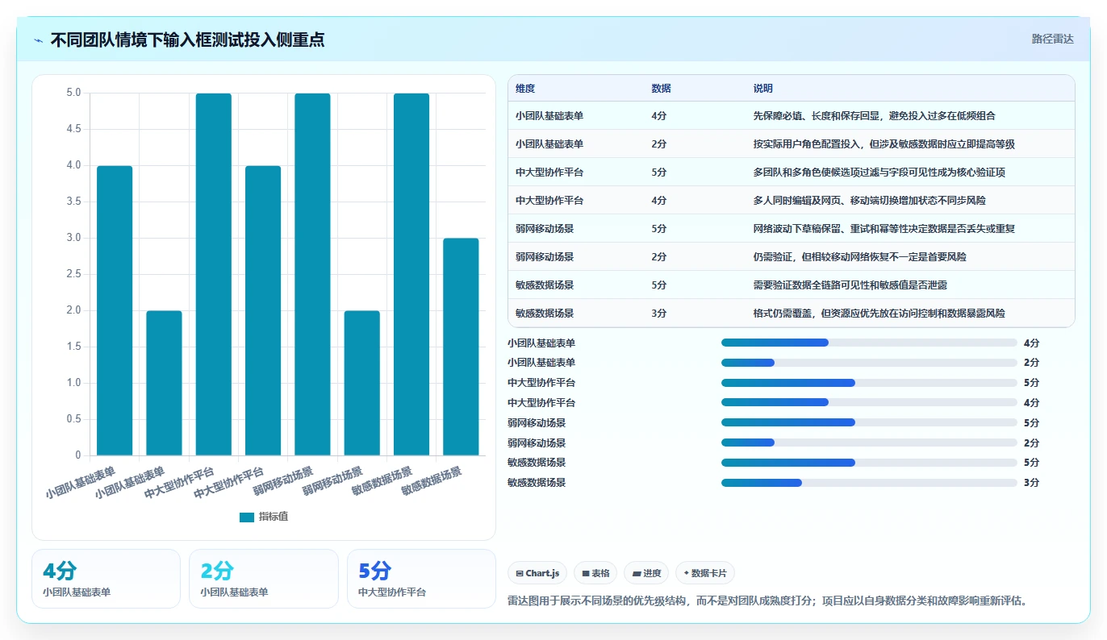Open the 5分 中大型协作平台 summary card
The width and height of the screenshot is (1107, 640).
[421, 579]
